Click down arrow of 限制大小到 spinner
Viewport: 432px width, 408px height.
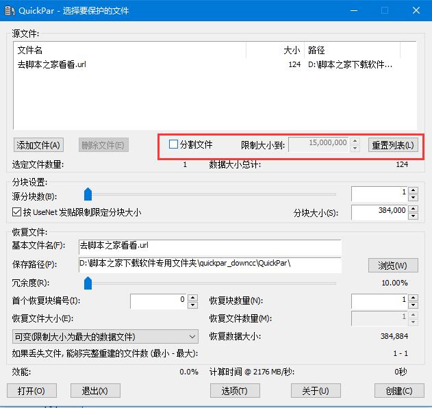tap(355, 149)
